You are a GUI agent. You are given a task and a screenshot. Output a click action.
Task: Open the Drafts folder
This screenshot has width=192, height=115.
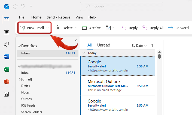pyautogui.click(x=26, y=86)
